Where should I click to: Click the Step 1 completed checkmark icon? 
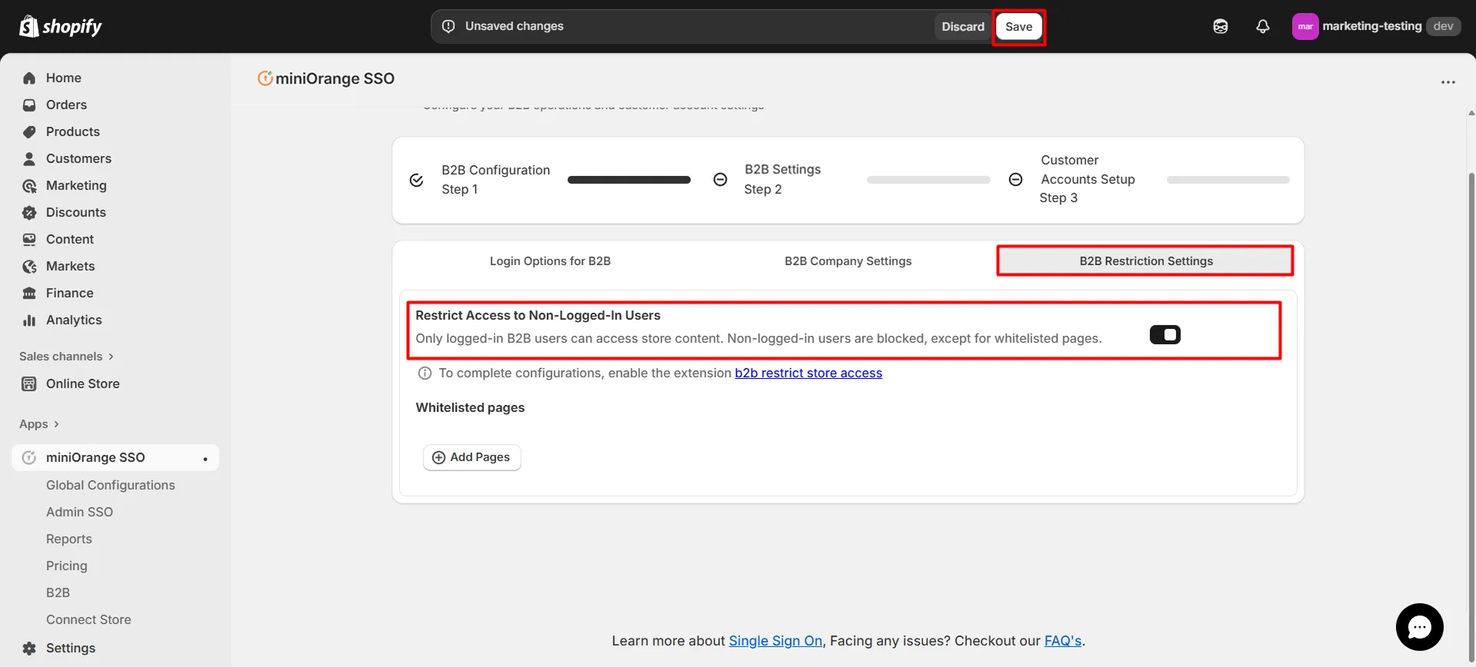[416, 180]
